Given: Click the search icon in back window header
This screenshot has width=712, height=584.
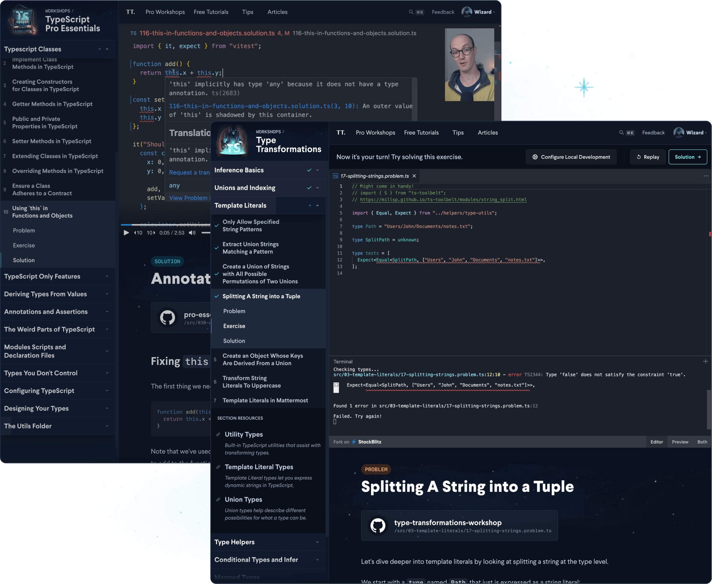Looking at the screenshot, I should (x=411, y=12).
